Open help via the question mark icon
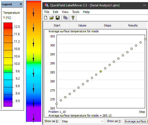This screenshot has height=125, width=148. (x=73, y=18)
